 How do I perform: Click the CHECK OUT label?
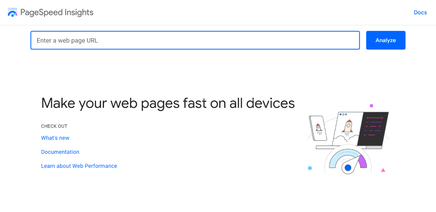click(x=54, y=126)
